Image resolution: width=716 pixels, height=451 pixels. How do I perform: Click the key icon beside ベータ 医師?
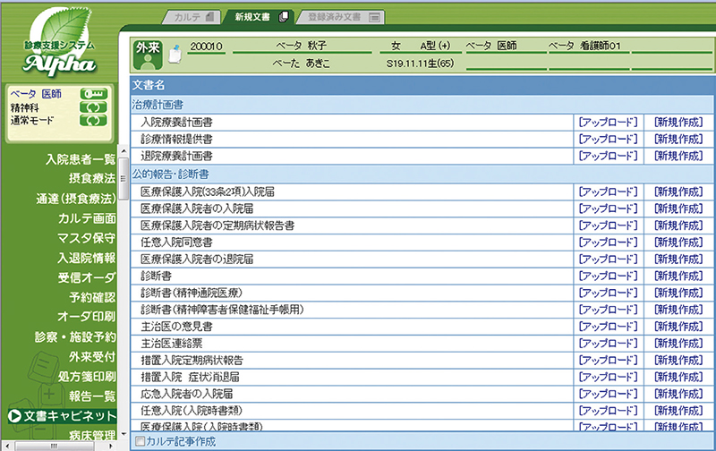[93, 93]
